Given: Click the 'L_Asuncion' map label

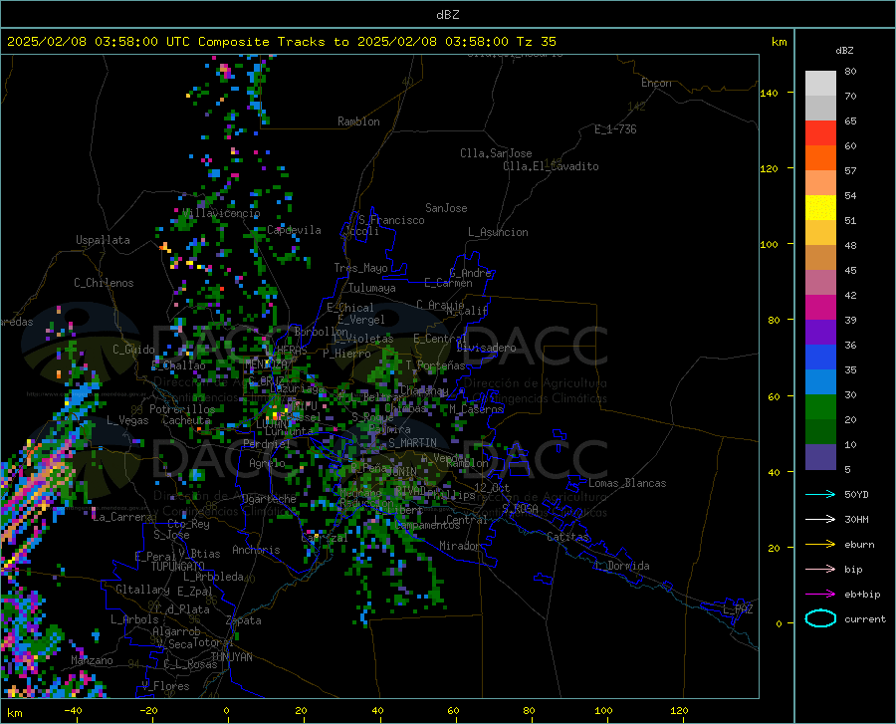Looking at the screenshot, I should 498,232.
